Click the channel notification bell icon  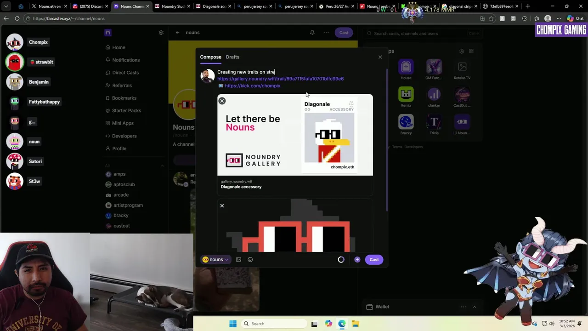(312, 33)
